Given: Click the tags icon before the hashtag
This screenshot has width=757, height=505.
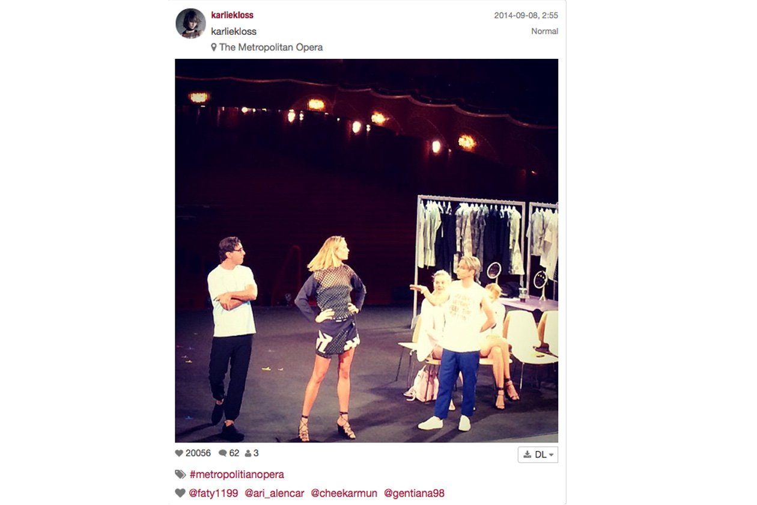Looking at the screenshot, I should [x=180, y=474].
